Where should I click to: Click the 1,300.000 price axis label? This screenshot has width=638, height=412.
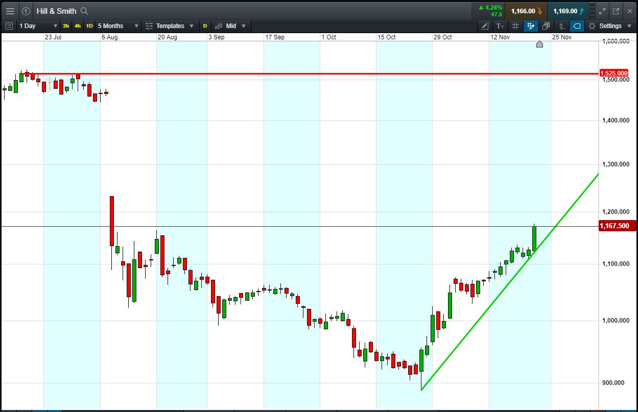click(x=615, y=164)
